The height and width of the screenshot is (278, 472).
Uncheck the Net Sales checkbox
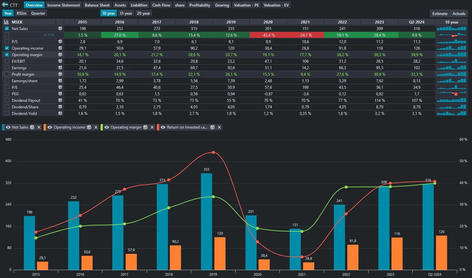[7, 28]
